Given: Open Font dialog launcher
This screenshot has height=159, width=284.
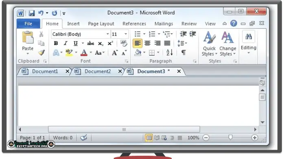Looking at the screenshot, I should (127, 62).
